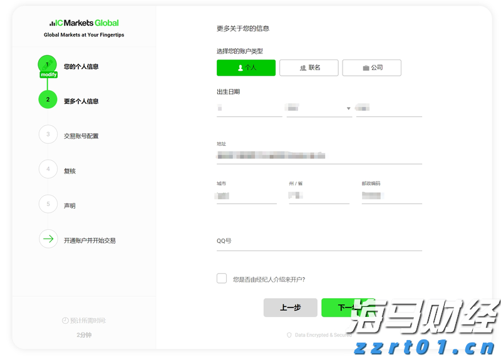This screenshot has width=501, height=357.
Task: Click the step 2 green circle
Action: tap(48, 100)
